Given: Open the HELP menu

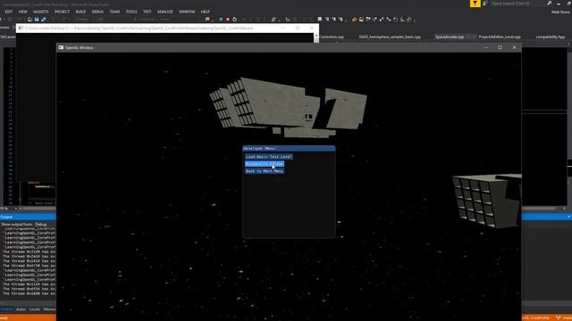Looking at the screenshot, I should (x=206, y=12).
